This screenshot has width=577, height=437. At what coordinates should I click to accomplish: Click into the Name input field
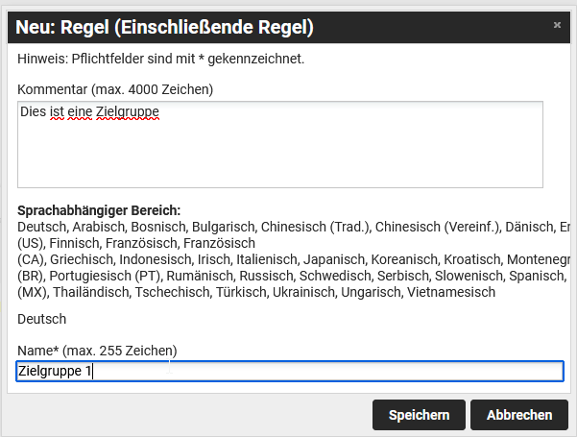click(289, 371)
